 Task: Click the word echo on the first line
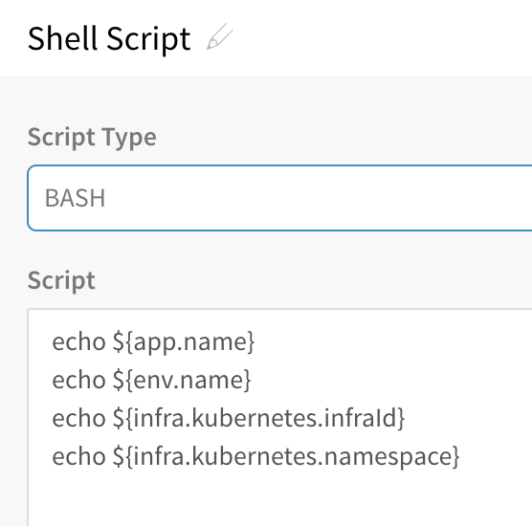[78, 341]
